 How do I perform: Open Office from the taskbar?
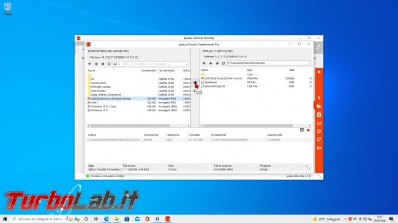(147, 219)
